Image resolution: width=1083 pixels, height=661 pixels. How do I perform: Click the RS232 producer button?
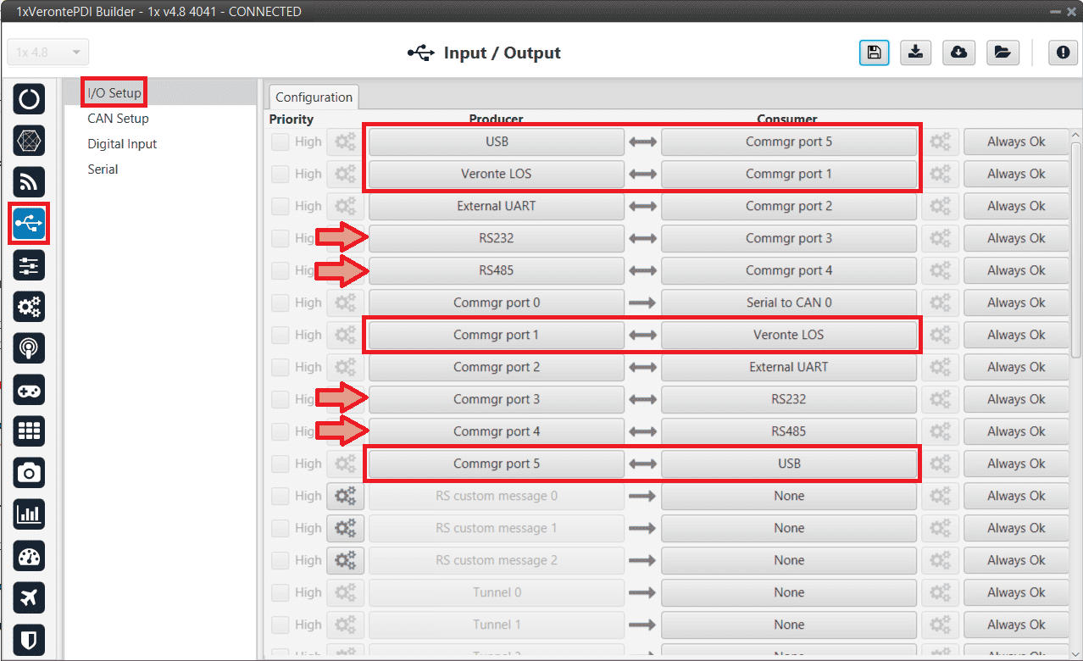pos(496,239)
